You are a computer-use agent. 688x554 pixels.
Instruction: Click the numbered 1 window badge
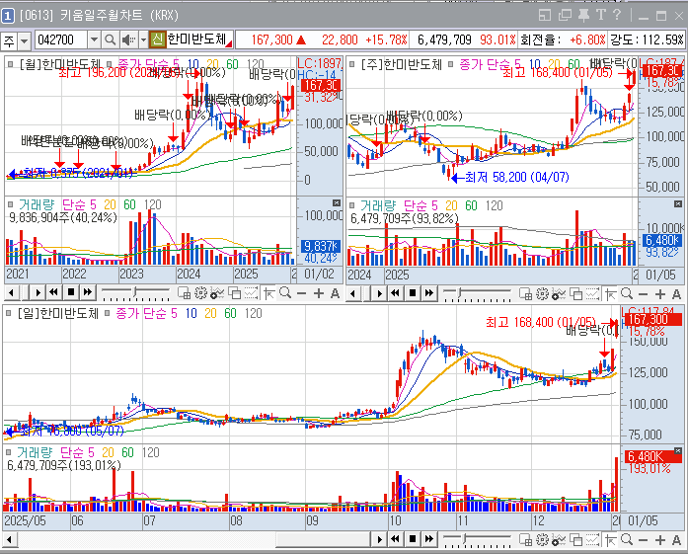[8, 16]
